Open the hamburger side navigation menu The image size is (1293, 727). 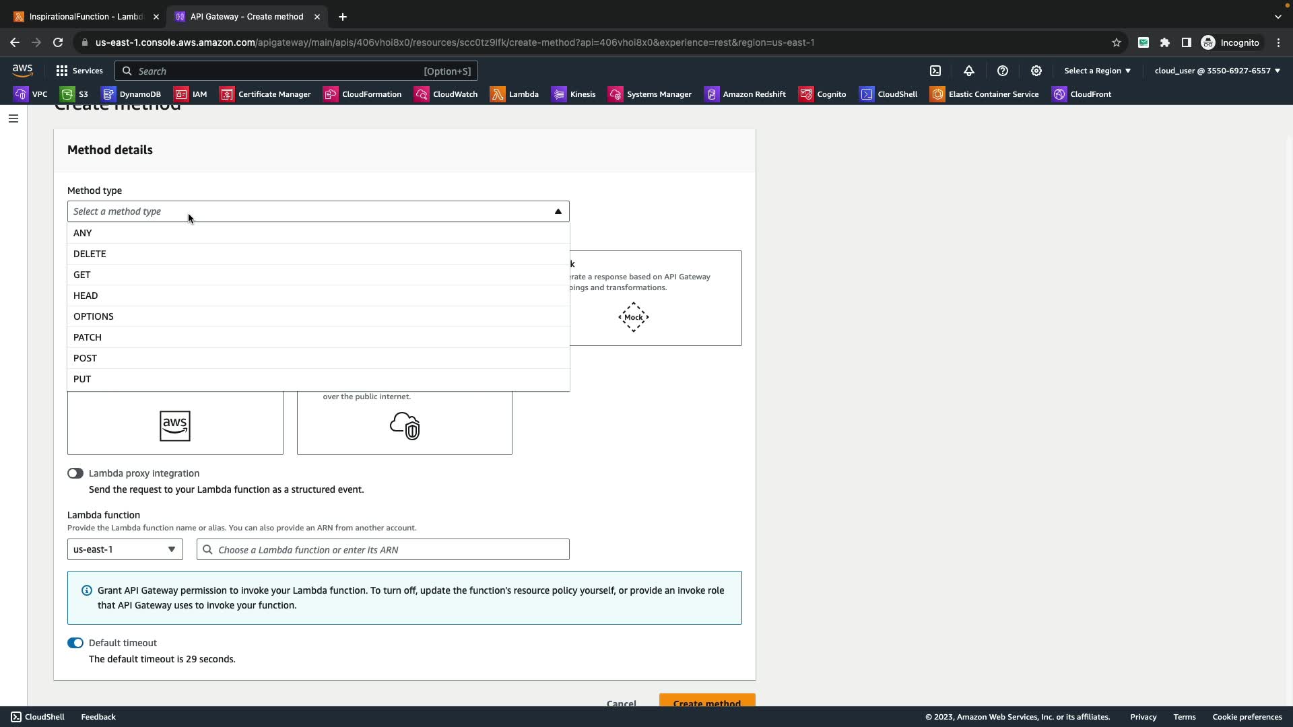13,118
